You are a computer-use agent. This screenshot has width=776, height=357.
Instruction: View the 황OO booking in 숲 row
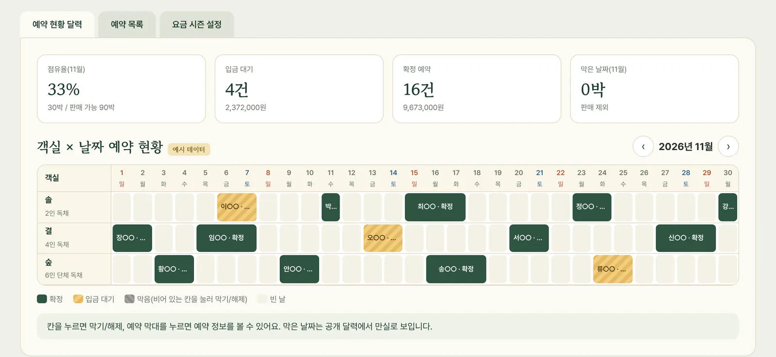[174, 269]
